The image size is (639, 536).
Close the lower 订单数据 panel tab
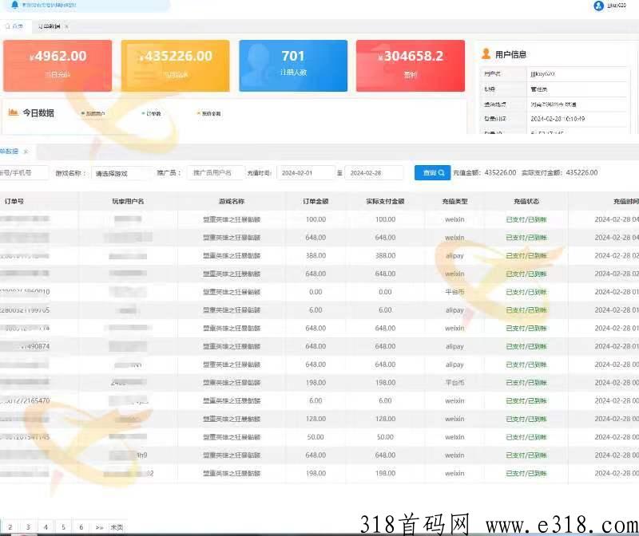26,151
